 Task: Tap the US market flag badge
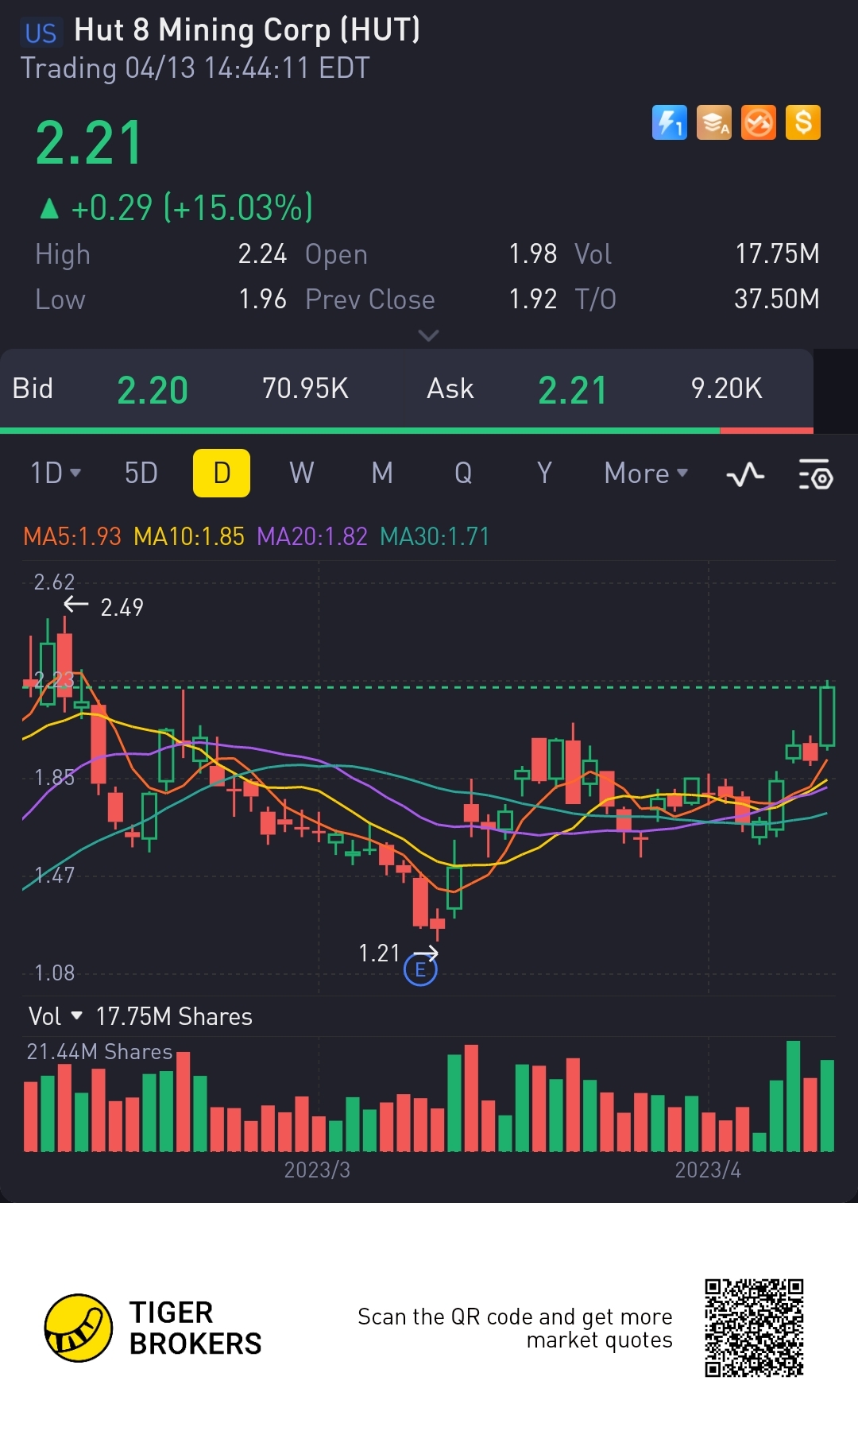(x=41, y=33)
